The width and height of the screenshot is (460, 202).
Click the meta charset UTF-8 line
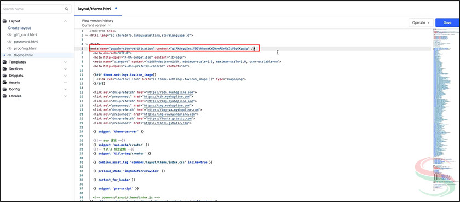coord(112,53)
